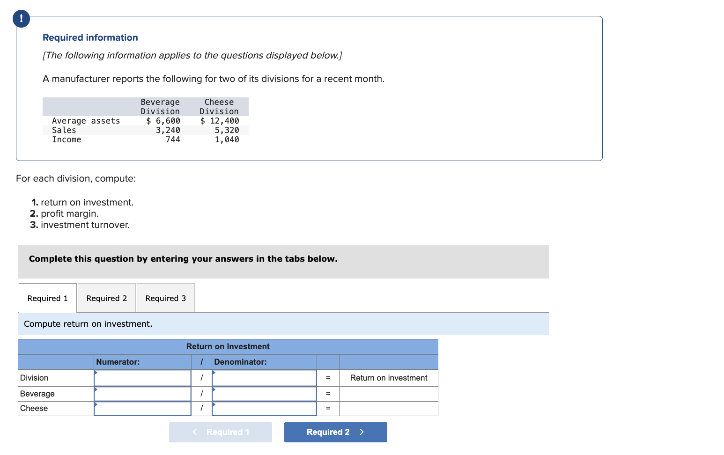Viewport: 724px width, 455px height.
Task: Click the Required 1 back button
Action: (x=220, y=432)
